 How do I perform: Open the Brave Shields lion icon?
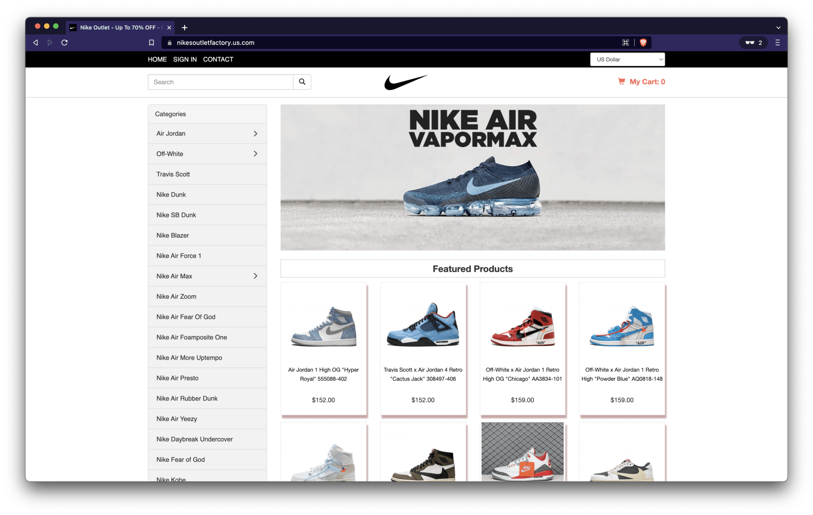[643, 42]
